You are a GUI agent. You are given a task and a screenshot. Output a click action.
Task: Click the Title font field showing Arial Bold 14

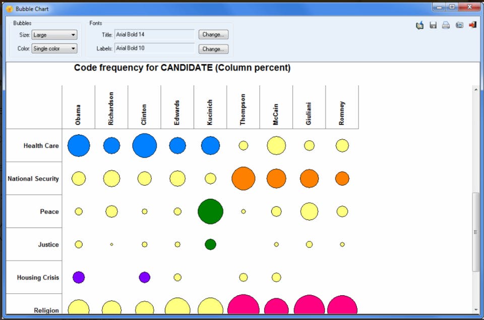click(x=155, y=34)
